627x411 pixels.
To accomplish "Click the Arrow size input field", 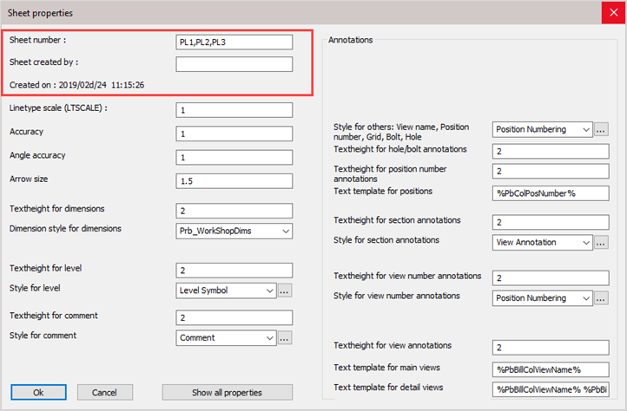I will [234, 180].
